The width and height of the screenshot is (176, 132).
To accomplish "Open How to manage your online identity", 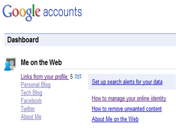I will (129, 98).
